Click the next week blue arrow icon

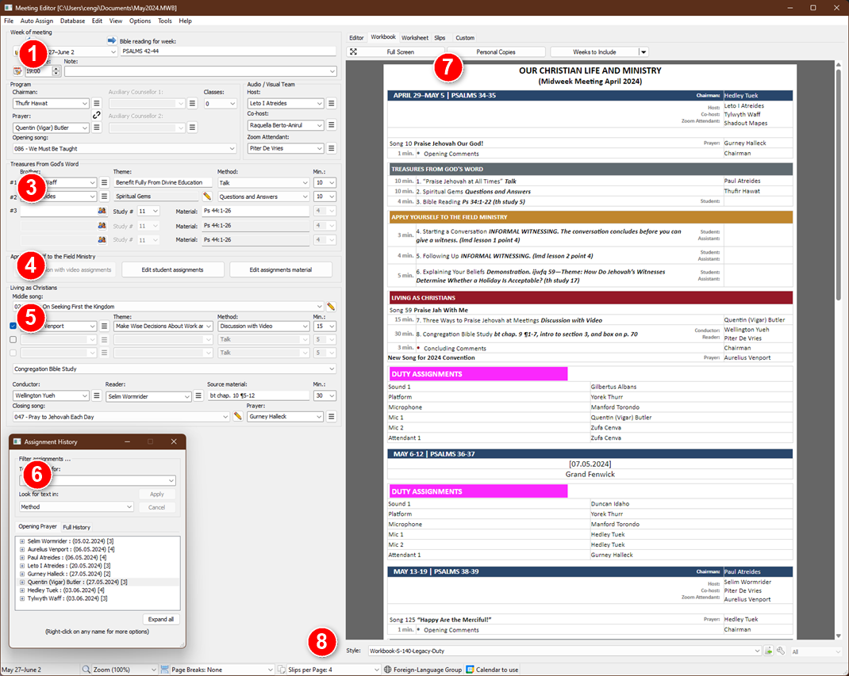pyautogui.click(x=111, y=40)
